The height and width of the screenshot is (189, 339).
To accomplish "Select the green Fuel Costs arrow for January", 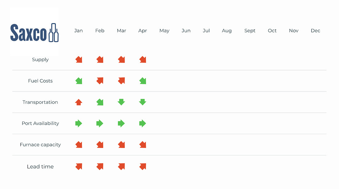I will [79, 81].
